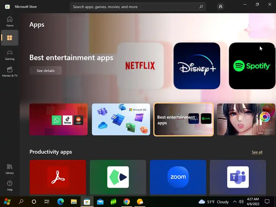Click the search magnifier icon
The width and height of the screenshot is (276, 207).
click(x=201, y=7)
